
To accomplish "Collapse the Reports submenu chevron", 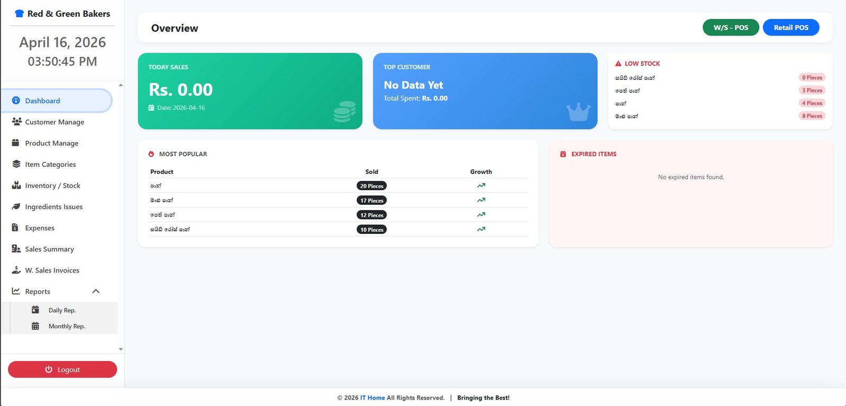I will coord(96,291).
